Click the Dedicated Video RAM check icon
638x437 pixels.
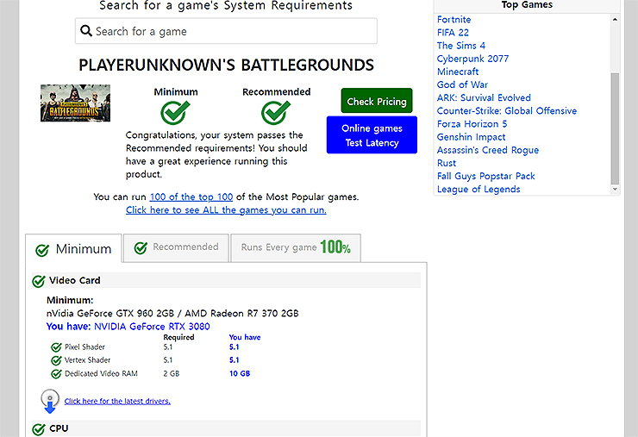56,373
